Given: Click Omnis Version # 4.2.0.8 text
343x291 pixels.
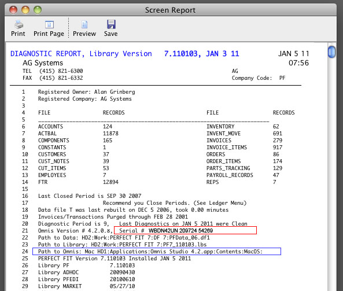Looking at the screenshot, I should pyautogui.click(x=75, y=231).
